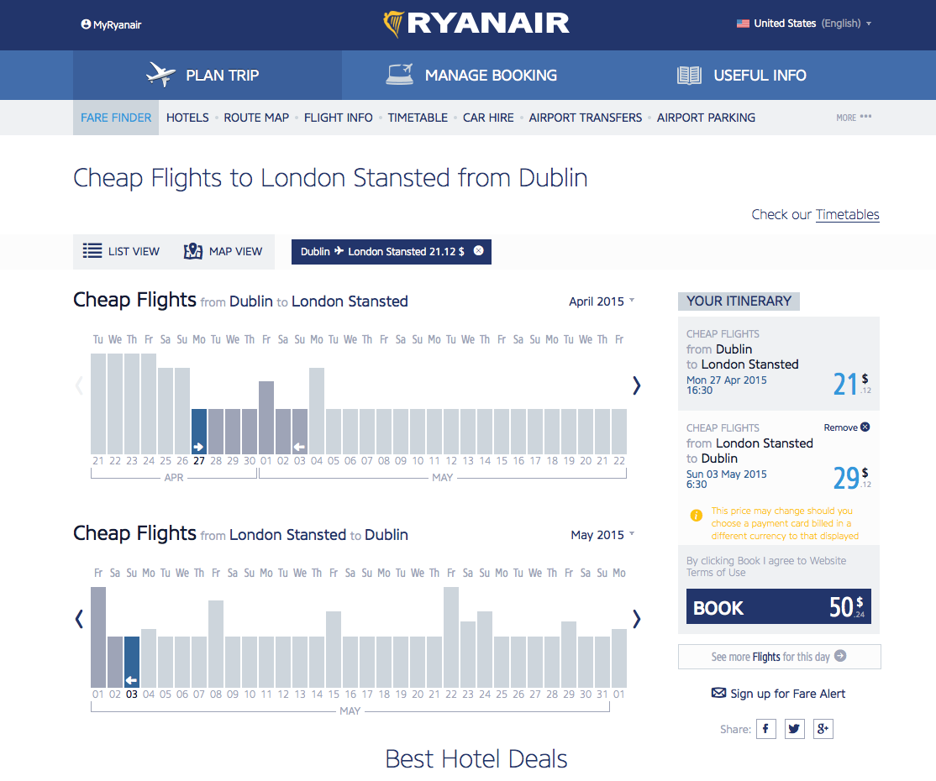
Task: Go to next dates in return chart
Action: [636, 619]
